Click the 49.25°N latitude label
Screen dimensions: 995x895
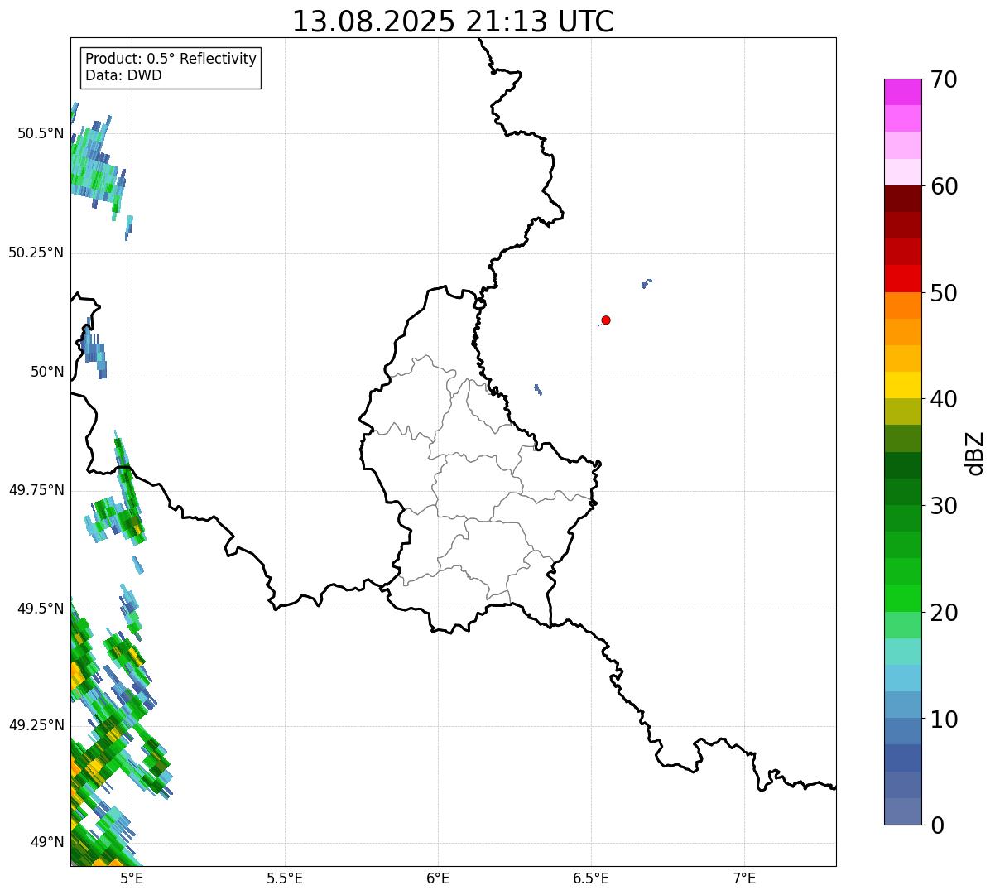[36, 725]
